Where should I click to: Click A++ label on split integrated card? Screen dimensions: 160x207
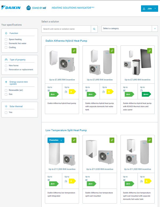(54, 184)
